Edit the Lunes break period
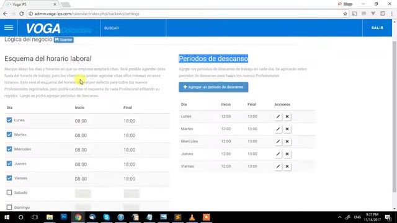 [x=278, y=116]
